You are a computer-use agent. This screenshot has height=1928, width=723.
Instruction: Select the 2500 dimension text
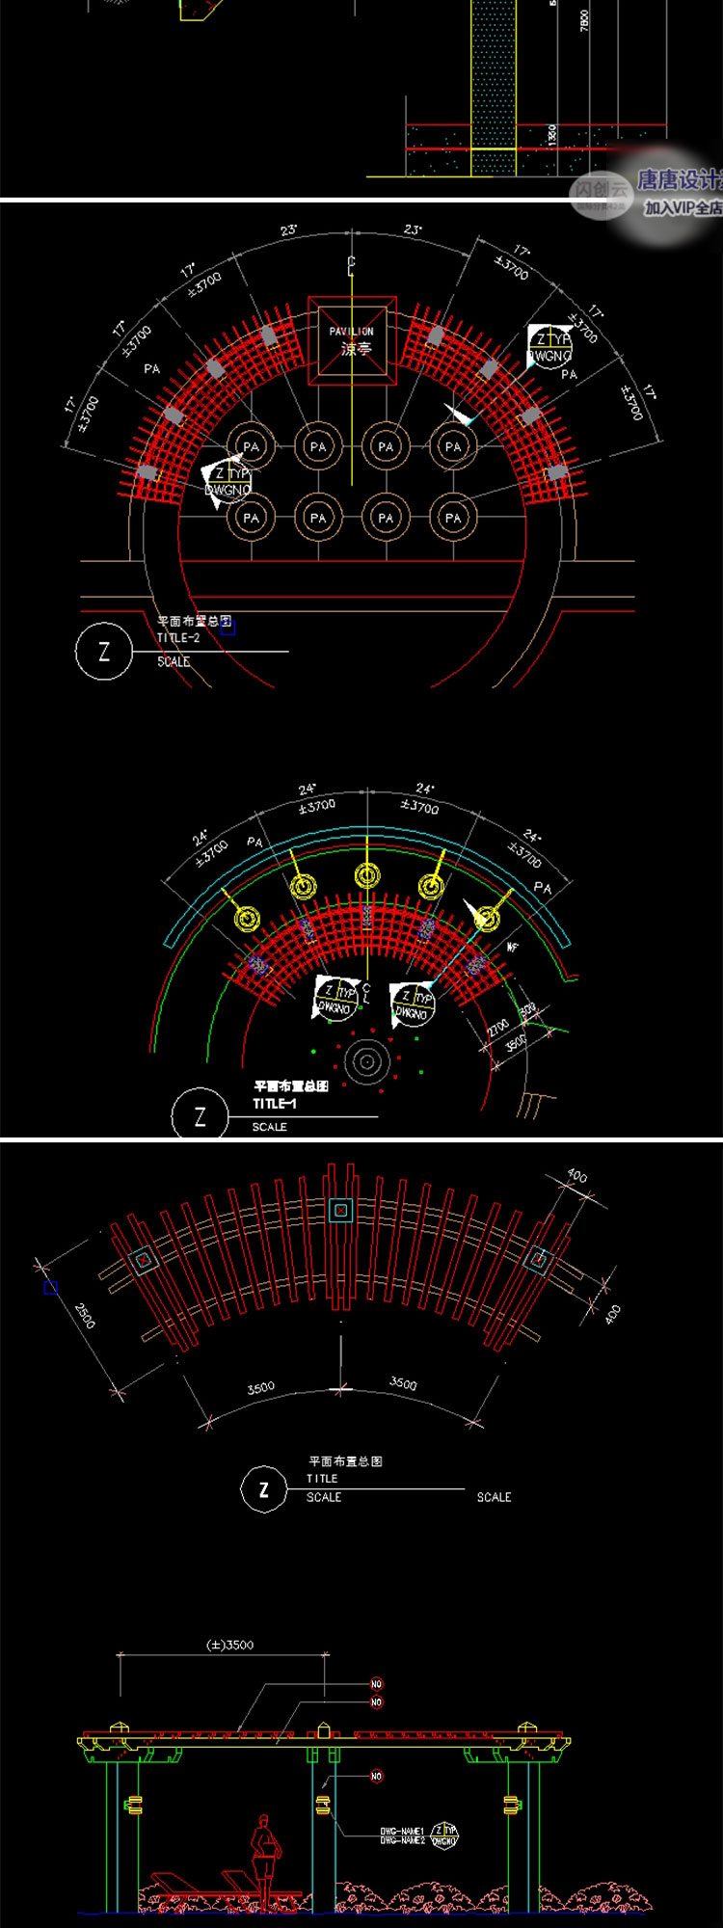(85, 1315)
